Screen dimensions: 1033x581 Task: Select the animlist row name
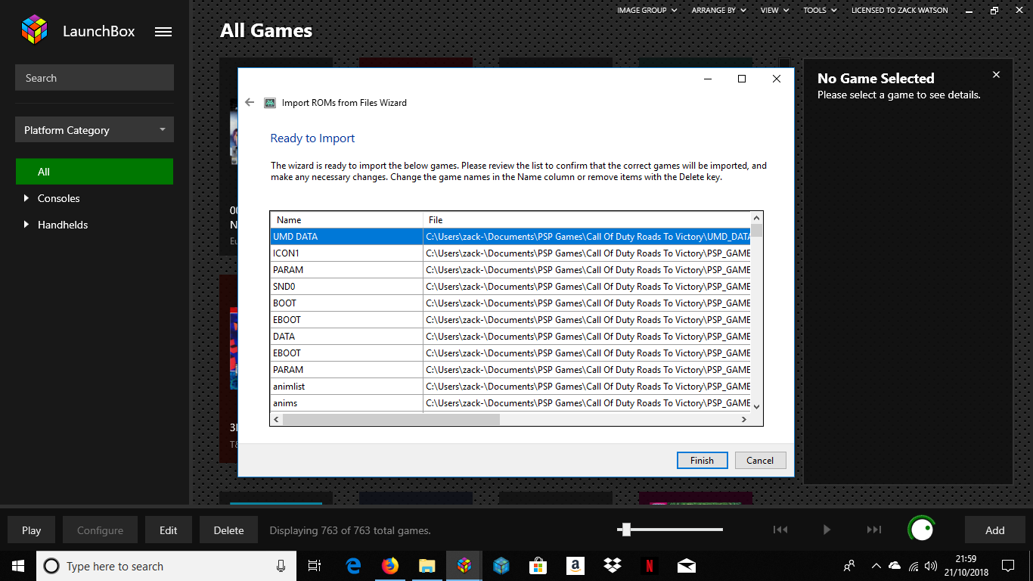pyautogui.click(x=289, y=387)
